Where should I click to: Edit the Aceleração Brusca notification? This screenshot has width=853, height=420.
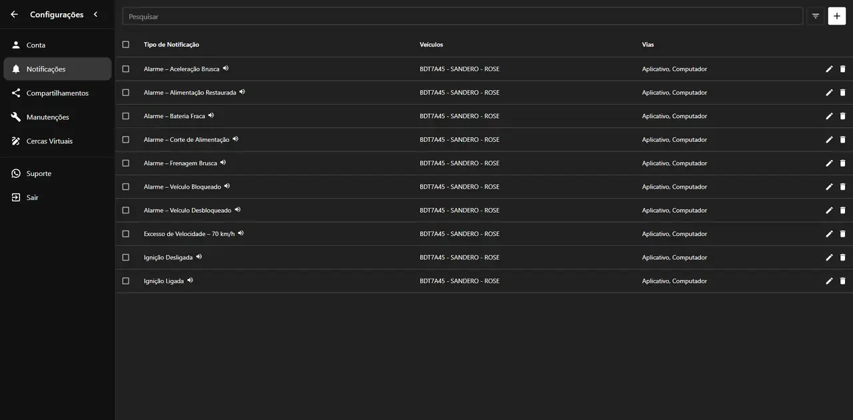(x=829, y=69)
